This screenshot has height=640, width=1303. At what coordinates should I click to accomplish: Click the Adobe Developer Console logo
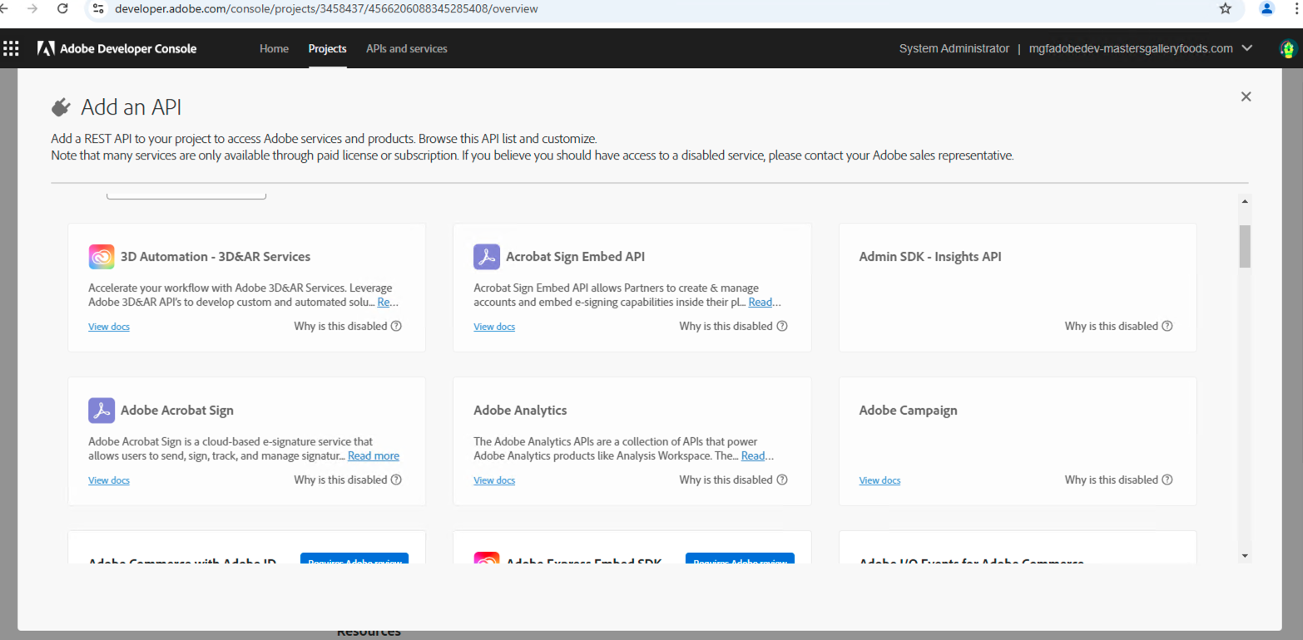[x=116, y=48]
